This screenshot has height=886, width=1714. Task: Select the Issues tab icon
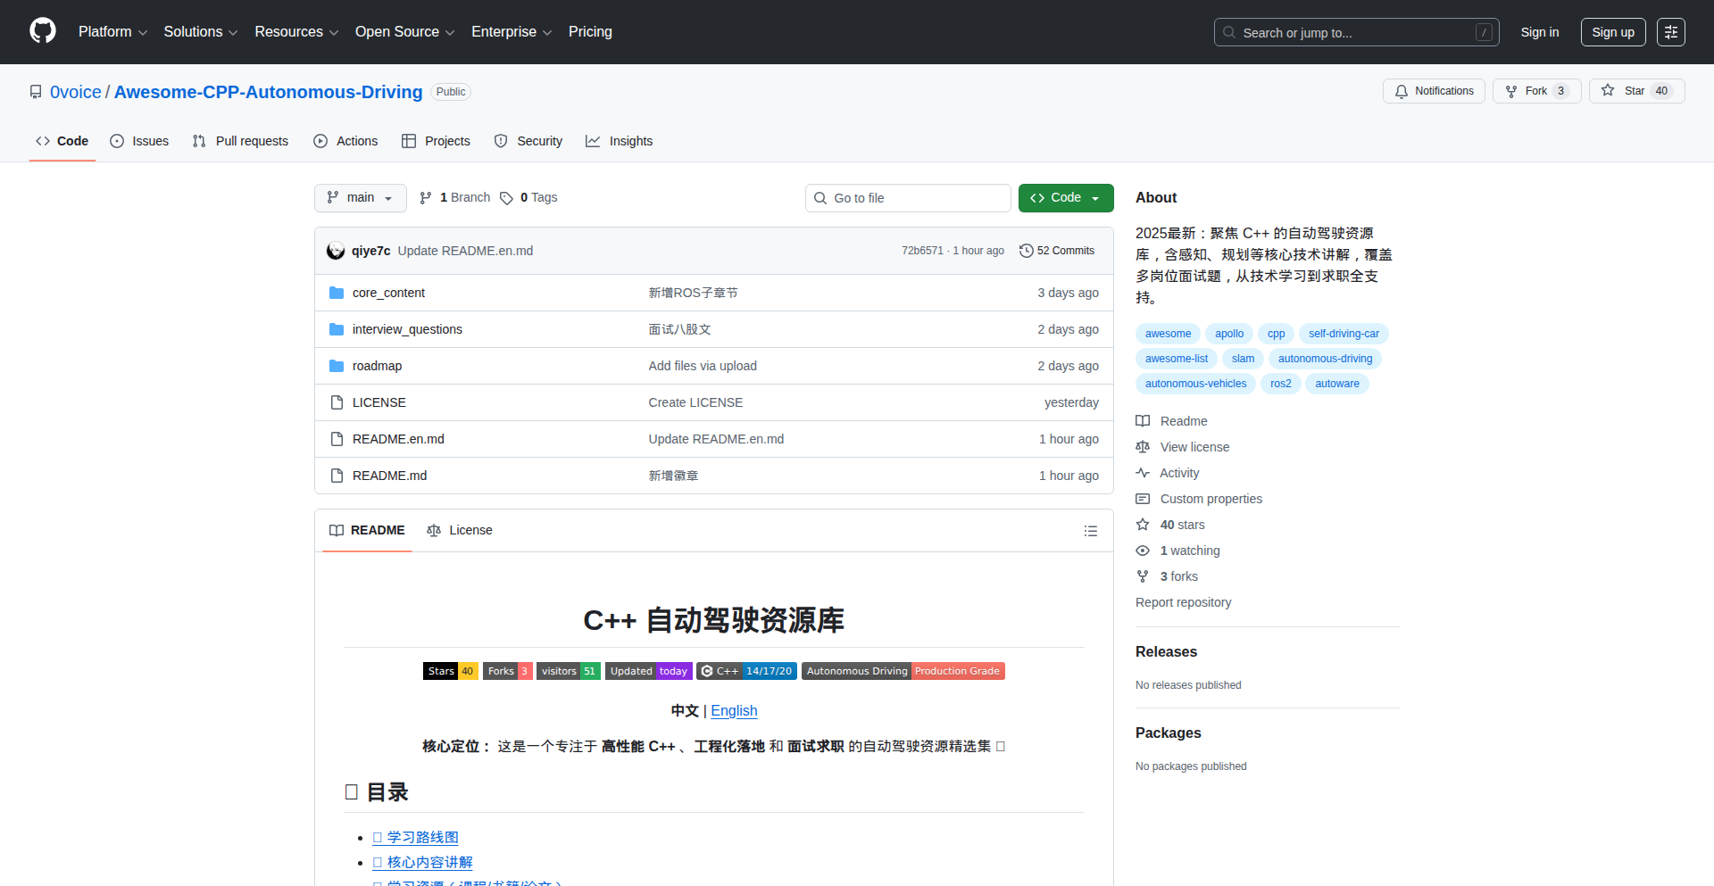(117, 141)
